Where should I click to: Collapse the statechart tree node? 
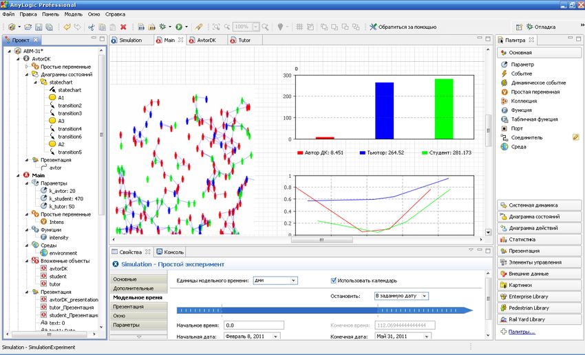(x=34, y=82)
